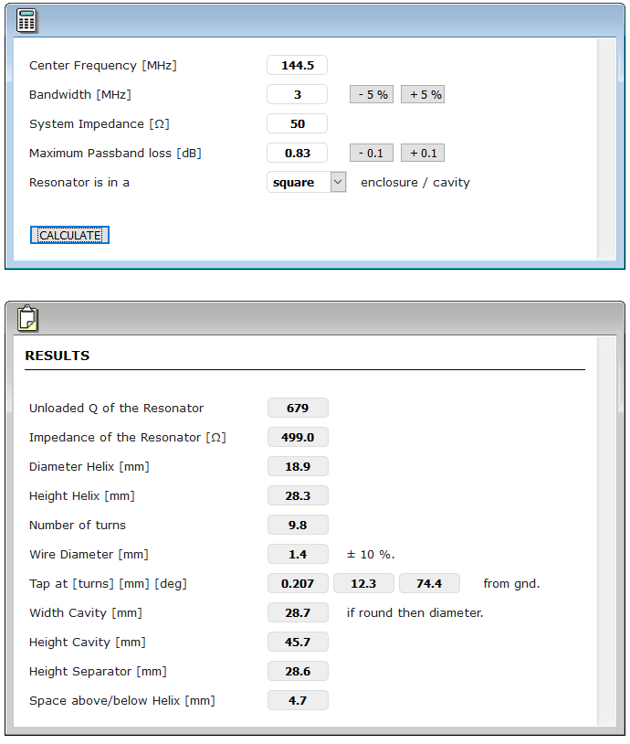Viewport: 630px width, 744px height.
Task: Lower maximum passband loss by 0.1
Action: [x=372, y=153]
